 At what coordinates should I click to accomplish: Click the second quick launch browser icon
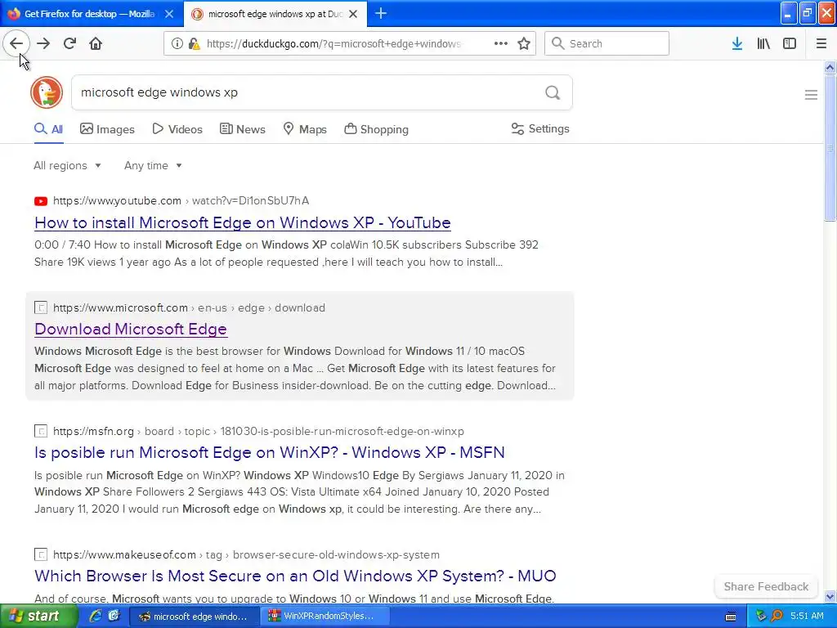point(114,616)
